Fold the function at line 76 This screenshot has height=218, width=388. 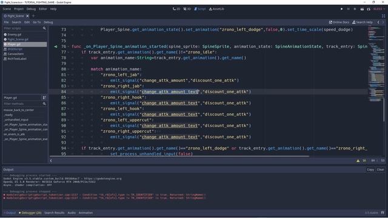[69, 47]
